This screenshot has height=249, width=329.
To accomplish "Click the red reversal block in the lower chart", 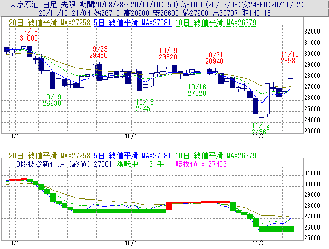I will coord(169,206).
